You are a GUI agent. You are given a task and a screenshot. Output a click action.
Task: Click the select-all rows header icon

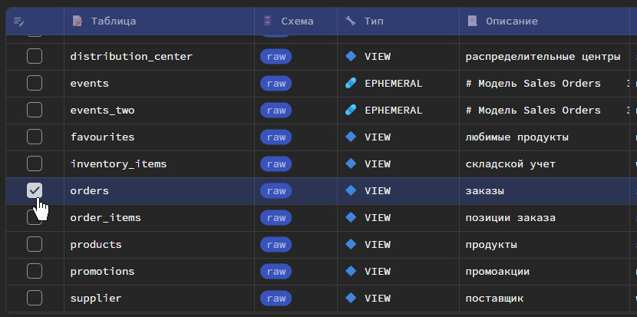19,21
